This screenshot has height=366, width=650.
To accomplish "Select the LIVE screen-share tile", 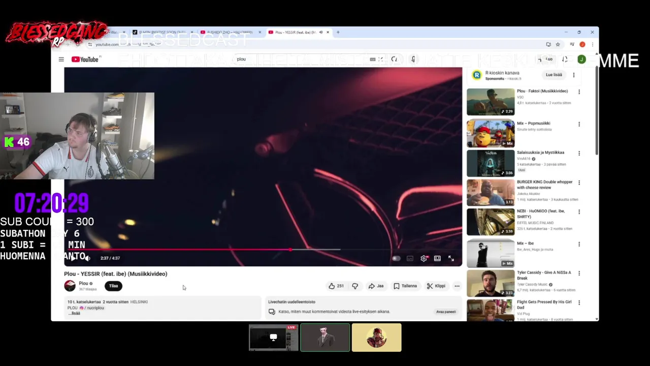I will (x=273, y=338).
